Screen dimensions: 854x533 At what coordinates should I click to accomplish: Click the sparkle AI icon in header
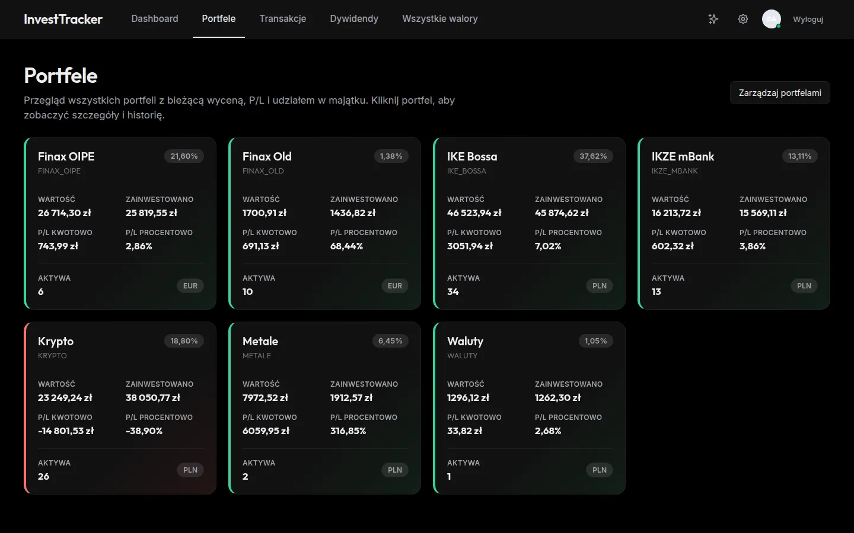point(713,19)
